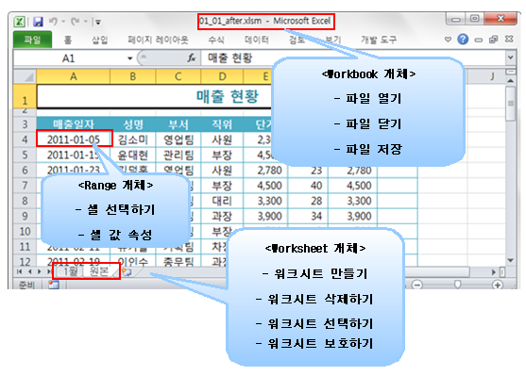The height and width of the screenshot is (376, 526).
Task: Click the fx Insert Function icon
Action: point(192,58)
